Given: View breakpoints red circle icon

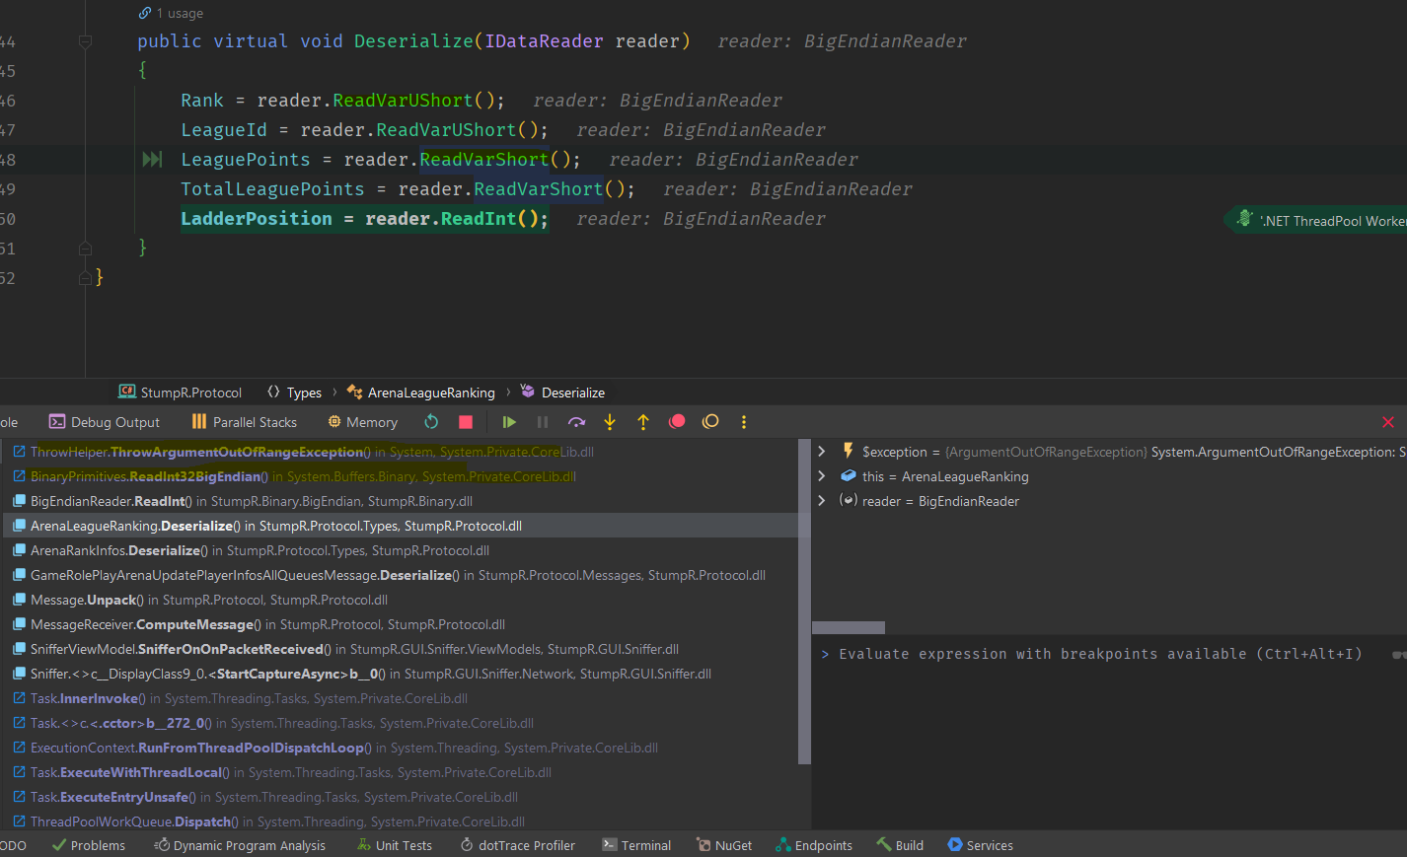Looking at the screenshot, I should tap(677, 422).
